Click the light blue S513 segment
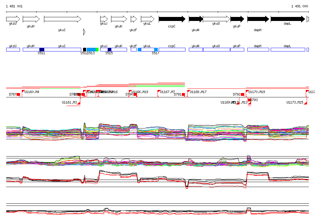 point(91,50)
